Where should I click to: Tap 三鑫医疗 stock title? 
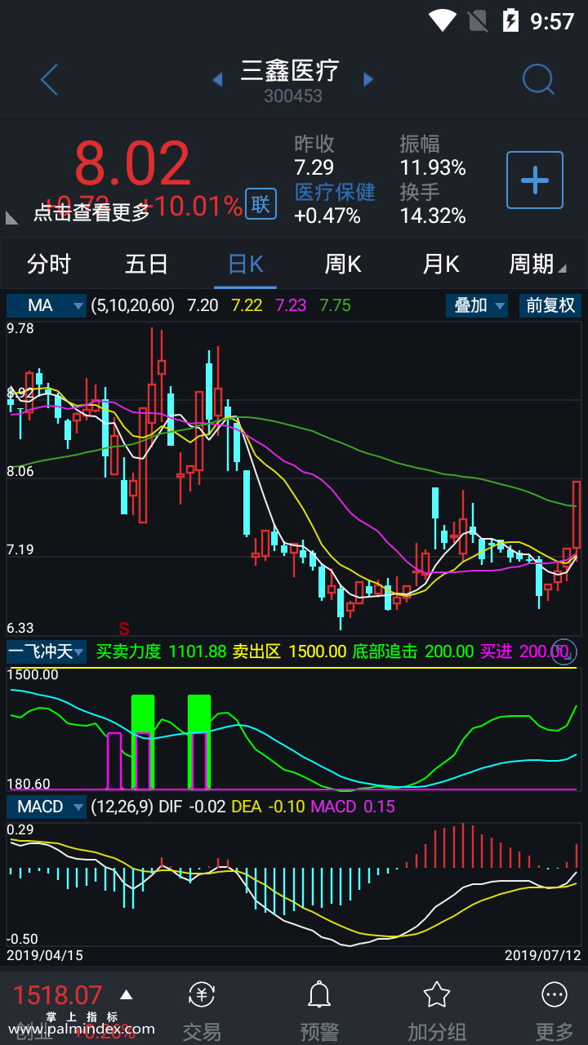pos(290,71)
